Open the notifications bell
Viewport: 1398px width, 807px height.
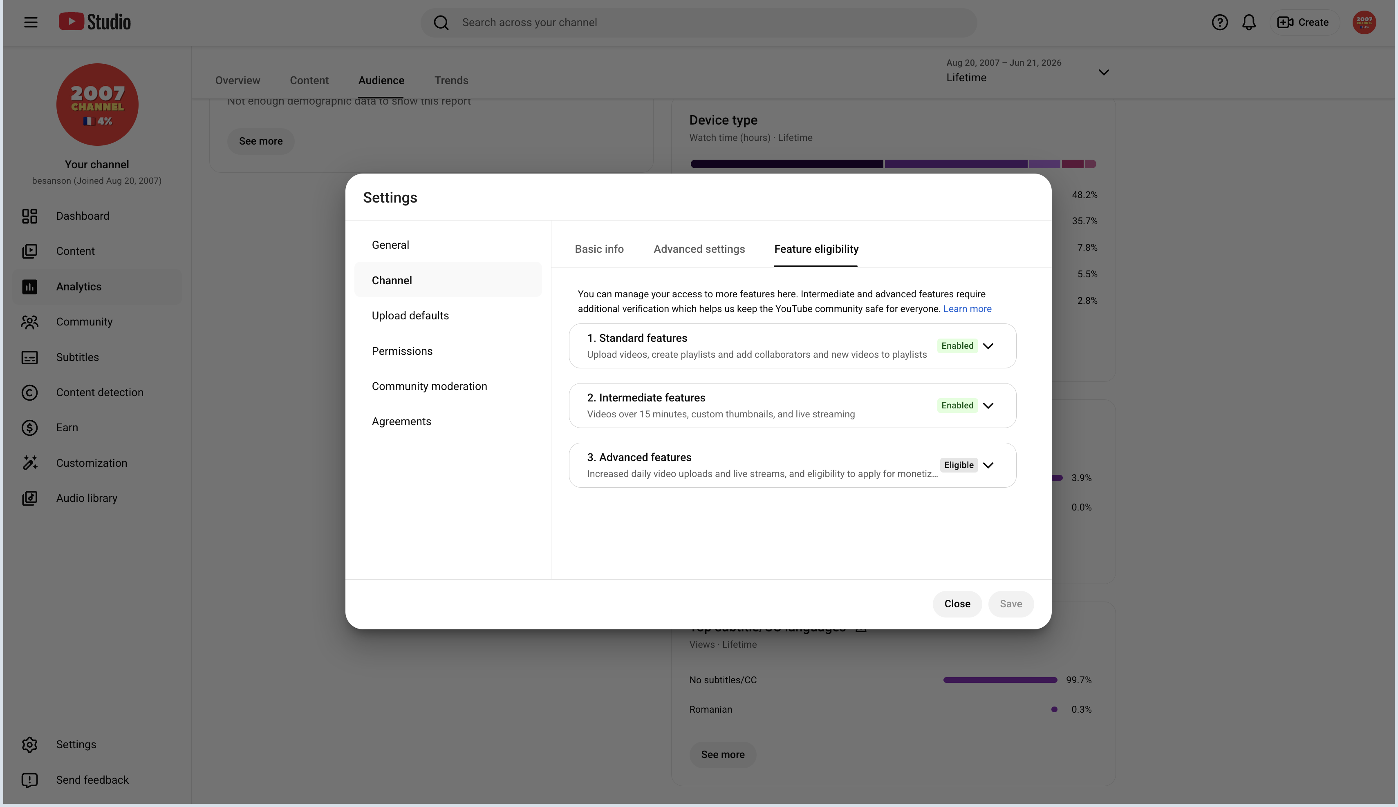pos(1249,22)
